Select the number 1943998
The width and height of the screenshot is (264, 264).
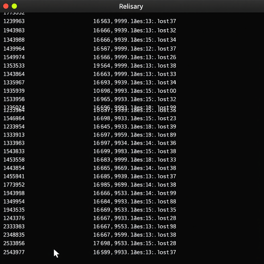14,193
